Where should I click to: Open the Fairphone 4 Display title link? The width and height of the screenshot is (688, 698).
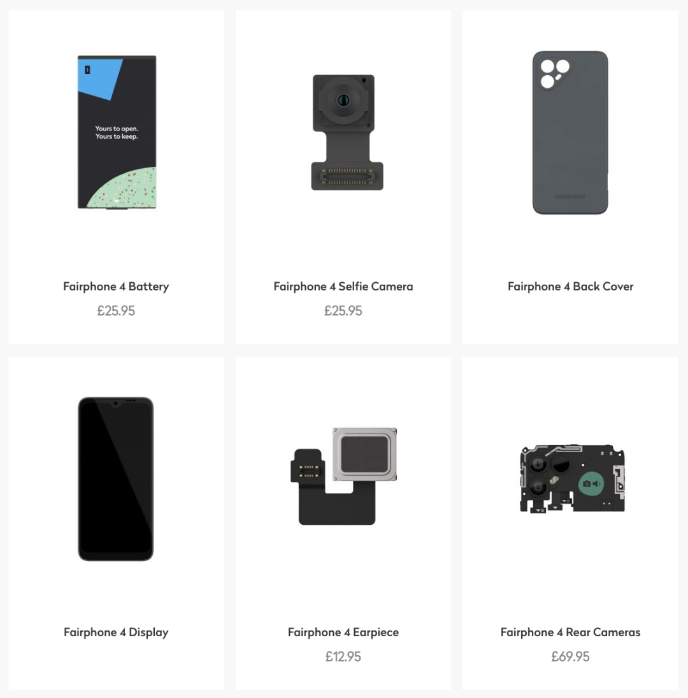click(x=116, y=632)
